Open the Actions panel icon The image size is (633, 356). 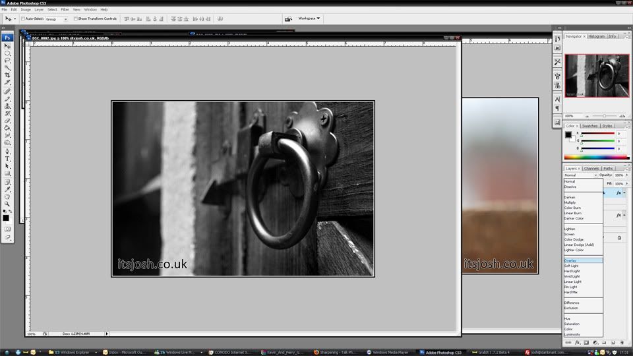point(557,48)
